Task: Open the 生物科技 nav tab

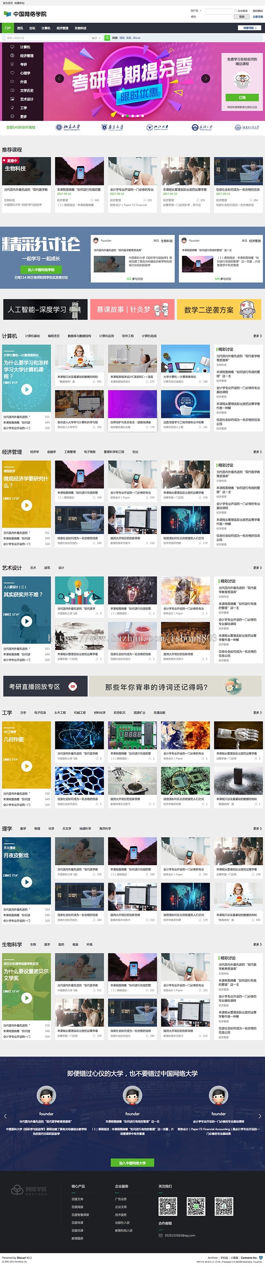Action: tap(81, 28)
